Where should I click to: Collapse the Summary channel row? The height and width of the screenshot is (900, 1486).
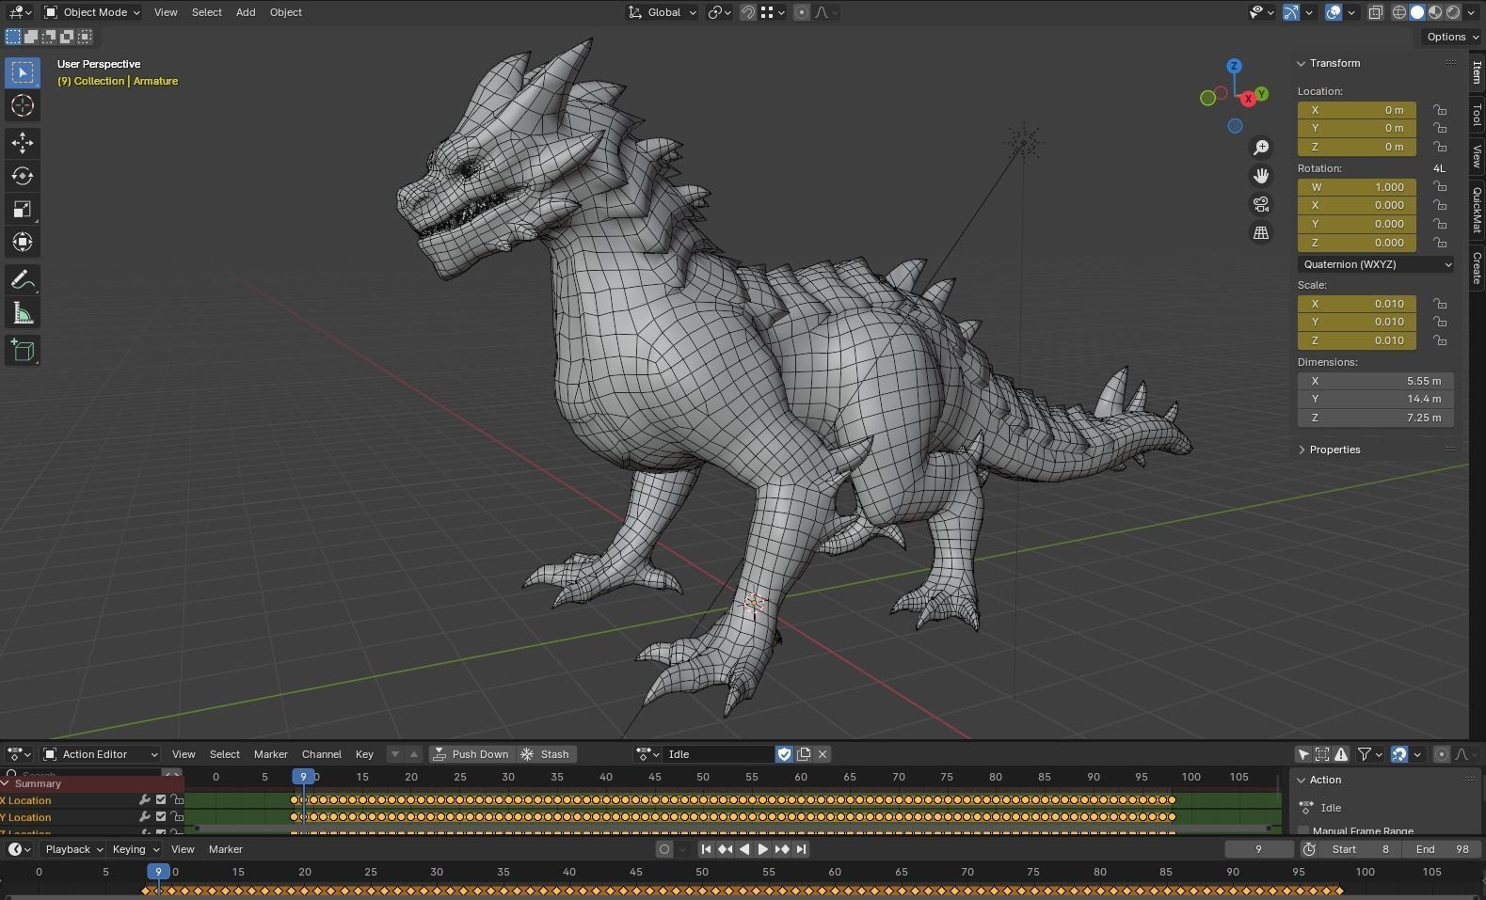click(x=6, y=783)
